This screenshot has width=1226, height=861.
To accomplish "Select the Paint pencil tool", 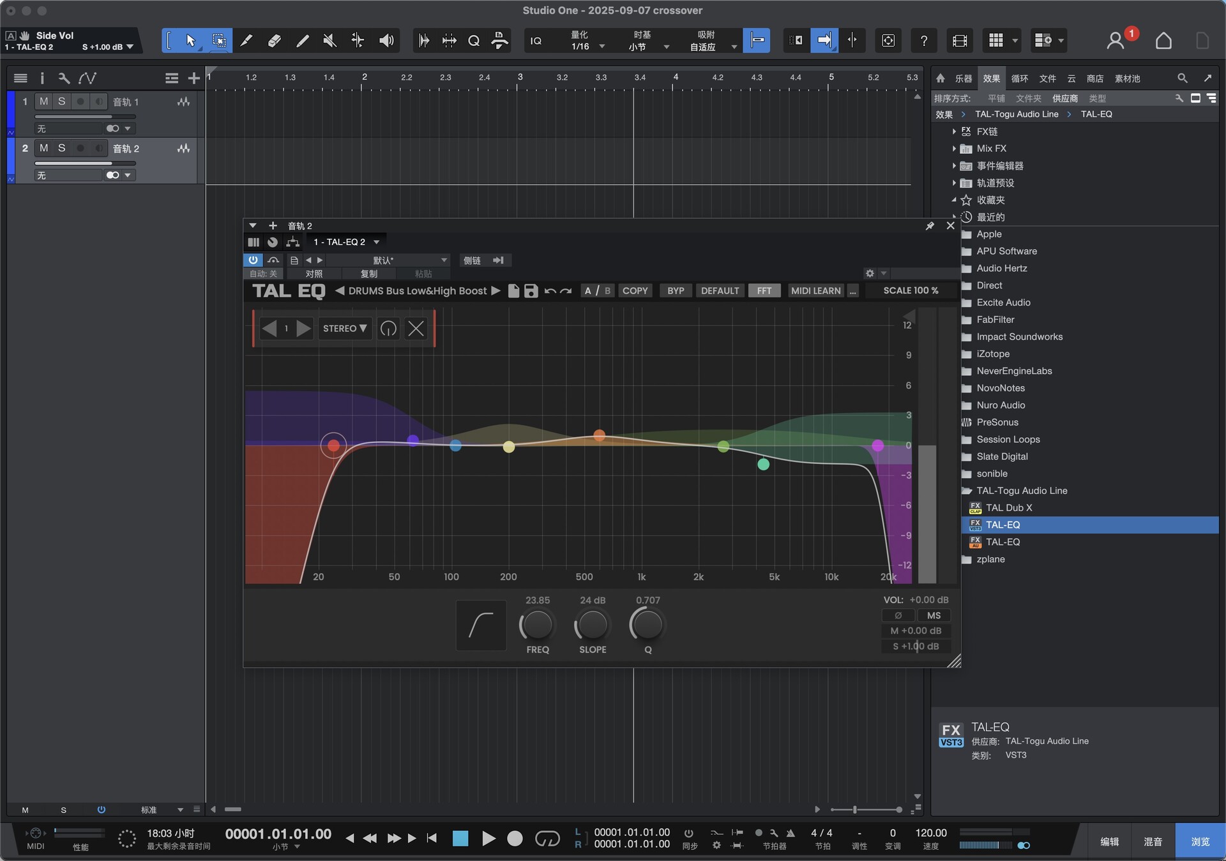I will coord(302,41).
